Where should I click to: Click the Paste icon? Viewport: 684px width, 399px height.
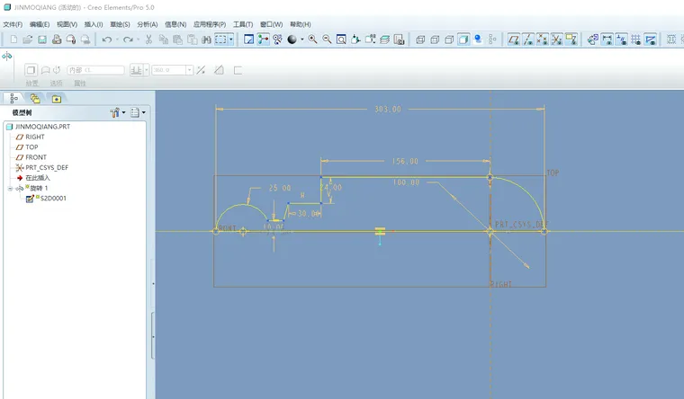pos(177,40)
